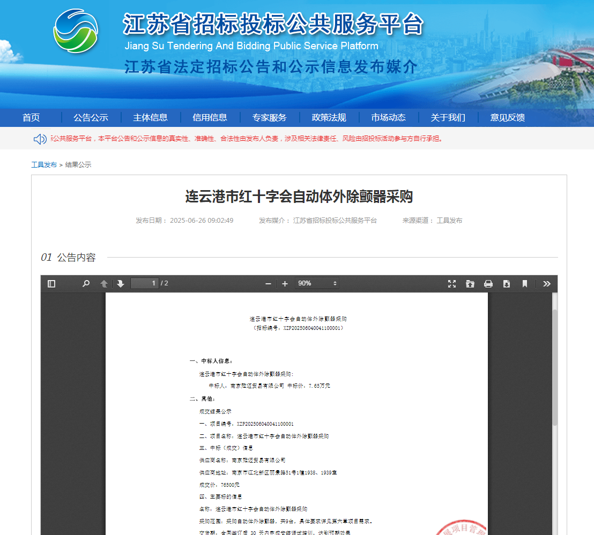Click the English subtitle Jiang Su Tendering And Bidding
The width and height of the screenshot is (594, 535).
[x=251, y=46]
